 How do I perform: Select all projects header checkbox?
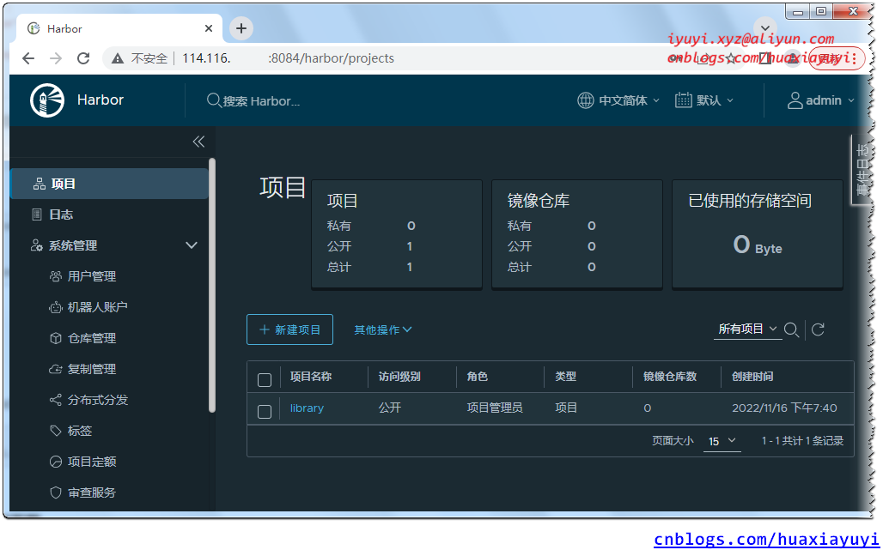[x=264, y=380]
